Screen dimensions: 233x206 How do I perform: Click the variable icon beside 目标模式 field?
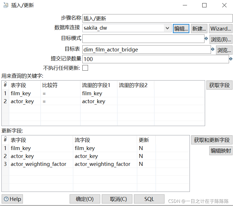[x=206, y=38]
